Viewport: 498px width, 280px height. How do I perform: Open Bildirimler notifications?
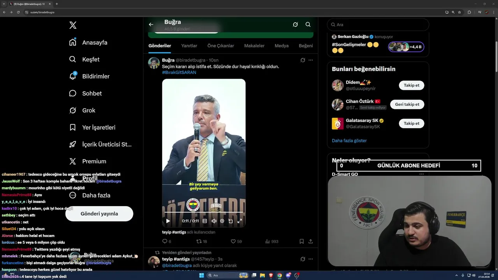point(89,76)
